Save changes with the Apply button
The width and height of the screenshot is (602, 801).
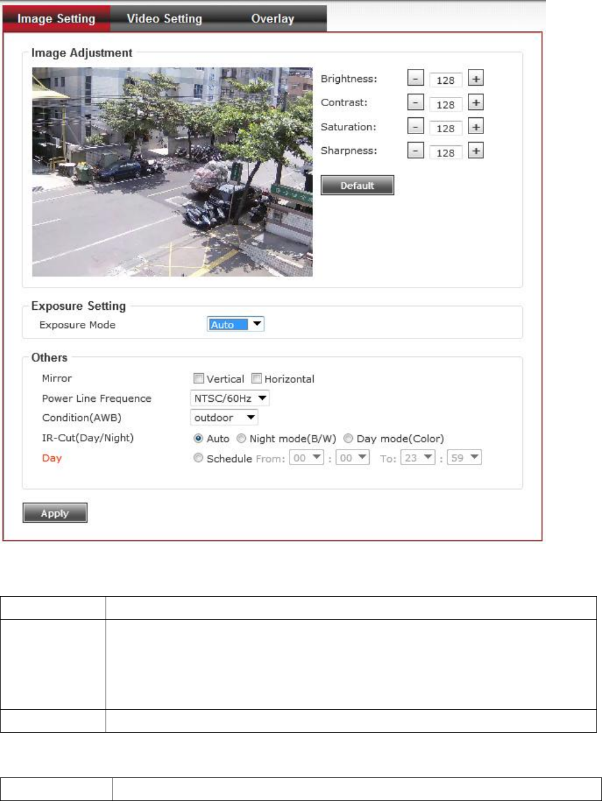pyautogui.click(x=55, y=513)
